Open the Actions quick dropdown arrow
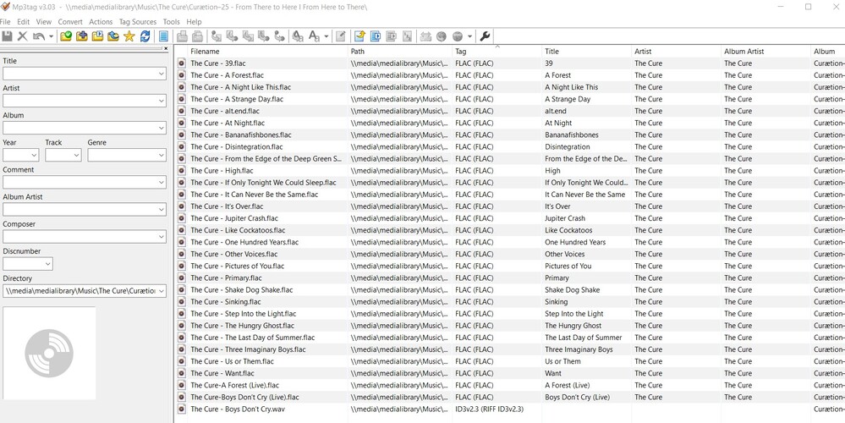 click(326, 36)
